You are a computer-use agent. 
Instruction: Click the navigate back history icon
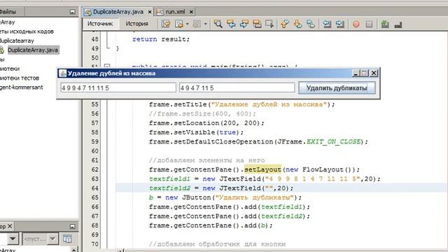point(179,24)
